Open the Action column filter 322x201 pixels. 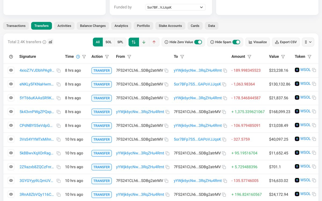point(107,57)
